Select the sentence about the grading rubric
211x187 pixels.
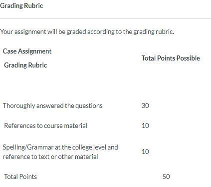point(87,31)
